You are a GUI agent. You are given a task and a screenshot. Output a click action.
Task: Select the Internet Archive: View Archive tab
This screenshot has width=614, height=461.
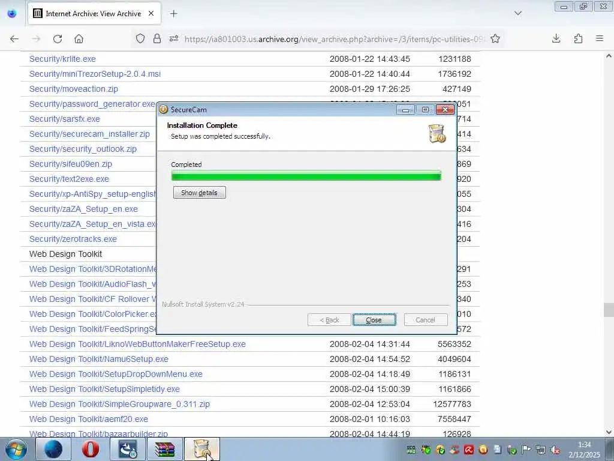tap(94, 14)
